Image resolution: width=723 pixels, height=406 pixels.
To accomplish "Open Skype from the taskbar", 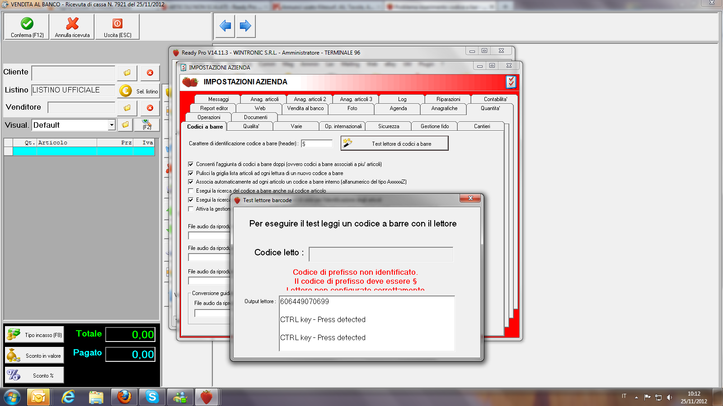I will click(x=152, y=397).
